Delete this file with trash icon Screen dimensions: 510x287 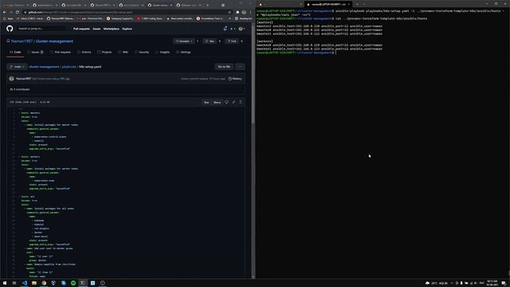click(x=241, y=102)
